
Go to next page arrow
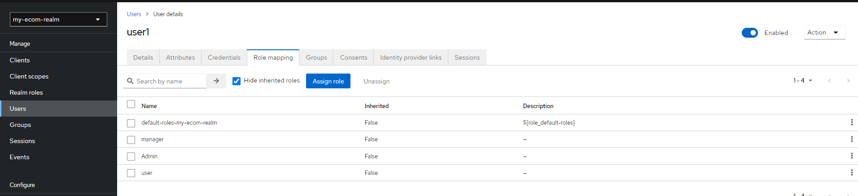coord(848,81)
